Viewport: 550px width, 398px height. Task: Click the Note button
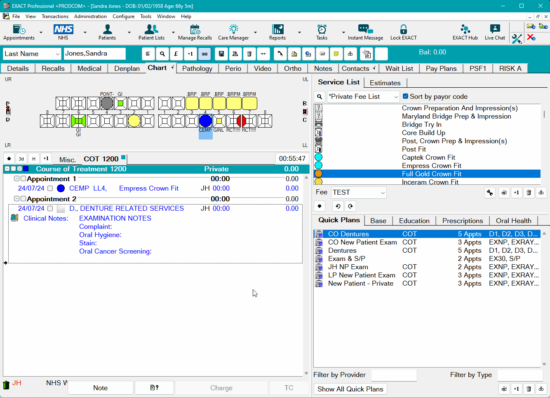point(100,388)
